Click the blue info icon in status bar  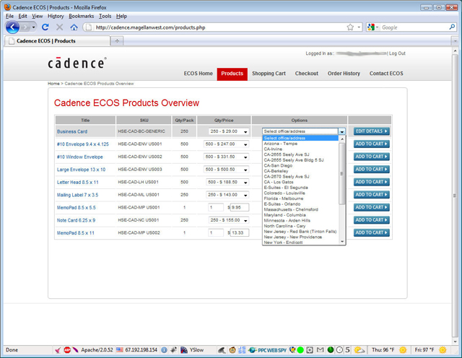164,350
